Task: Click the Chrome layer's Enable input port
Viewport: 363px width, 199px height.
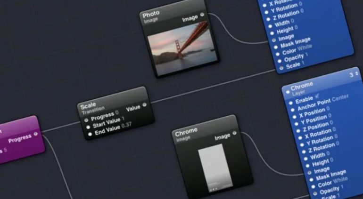Action: pyautogui.click(x=291, y=103)
